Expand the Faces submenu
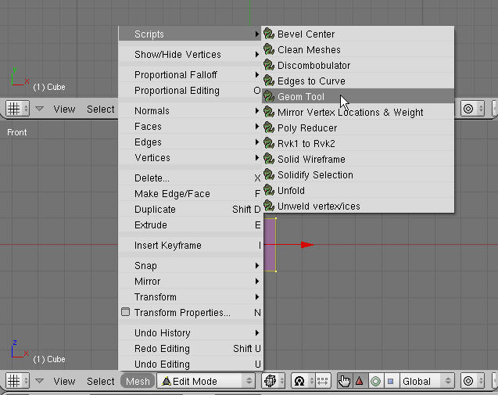This screenshot has width=498, height=395. [190, 127]
